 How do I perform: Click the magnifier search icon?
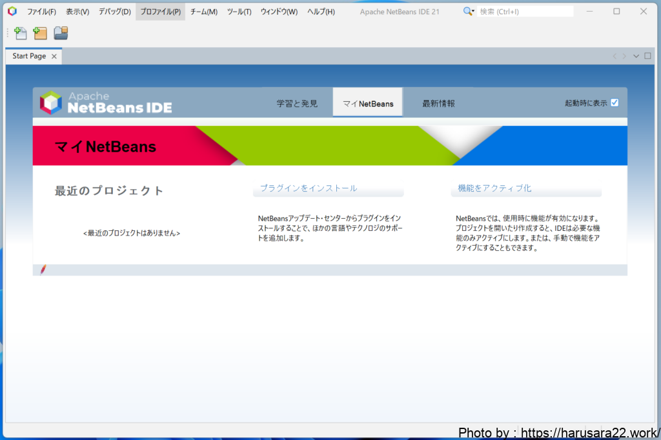[x=468, y=12]
